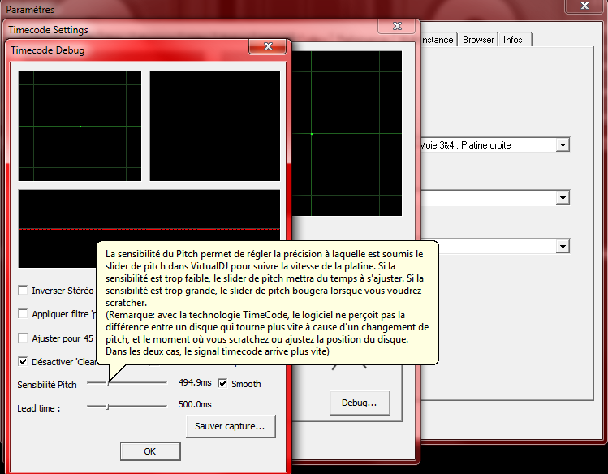This screenshot has width=608, height=474.
Task: Confirm with the OK button
Action: pos(149,451)
